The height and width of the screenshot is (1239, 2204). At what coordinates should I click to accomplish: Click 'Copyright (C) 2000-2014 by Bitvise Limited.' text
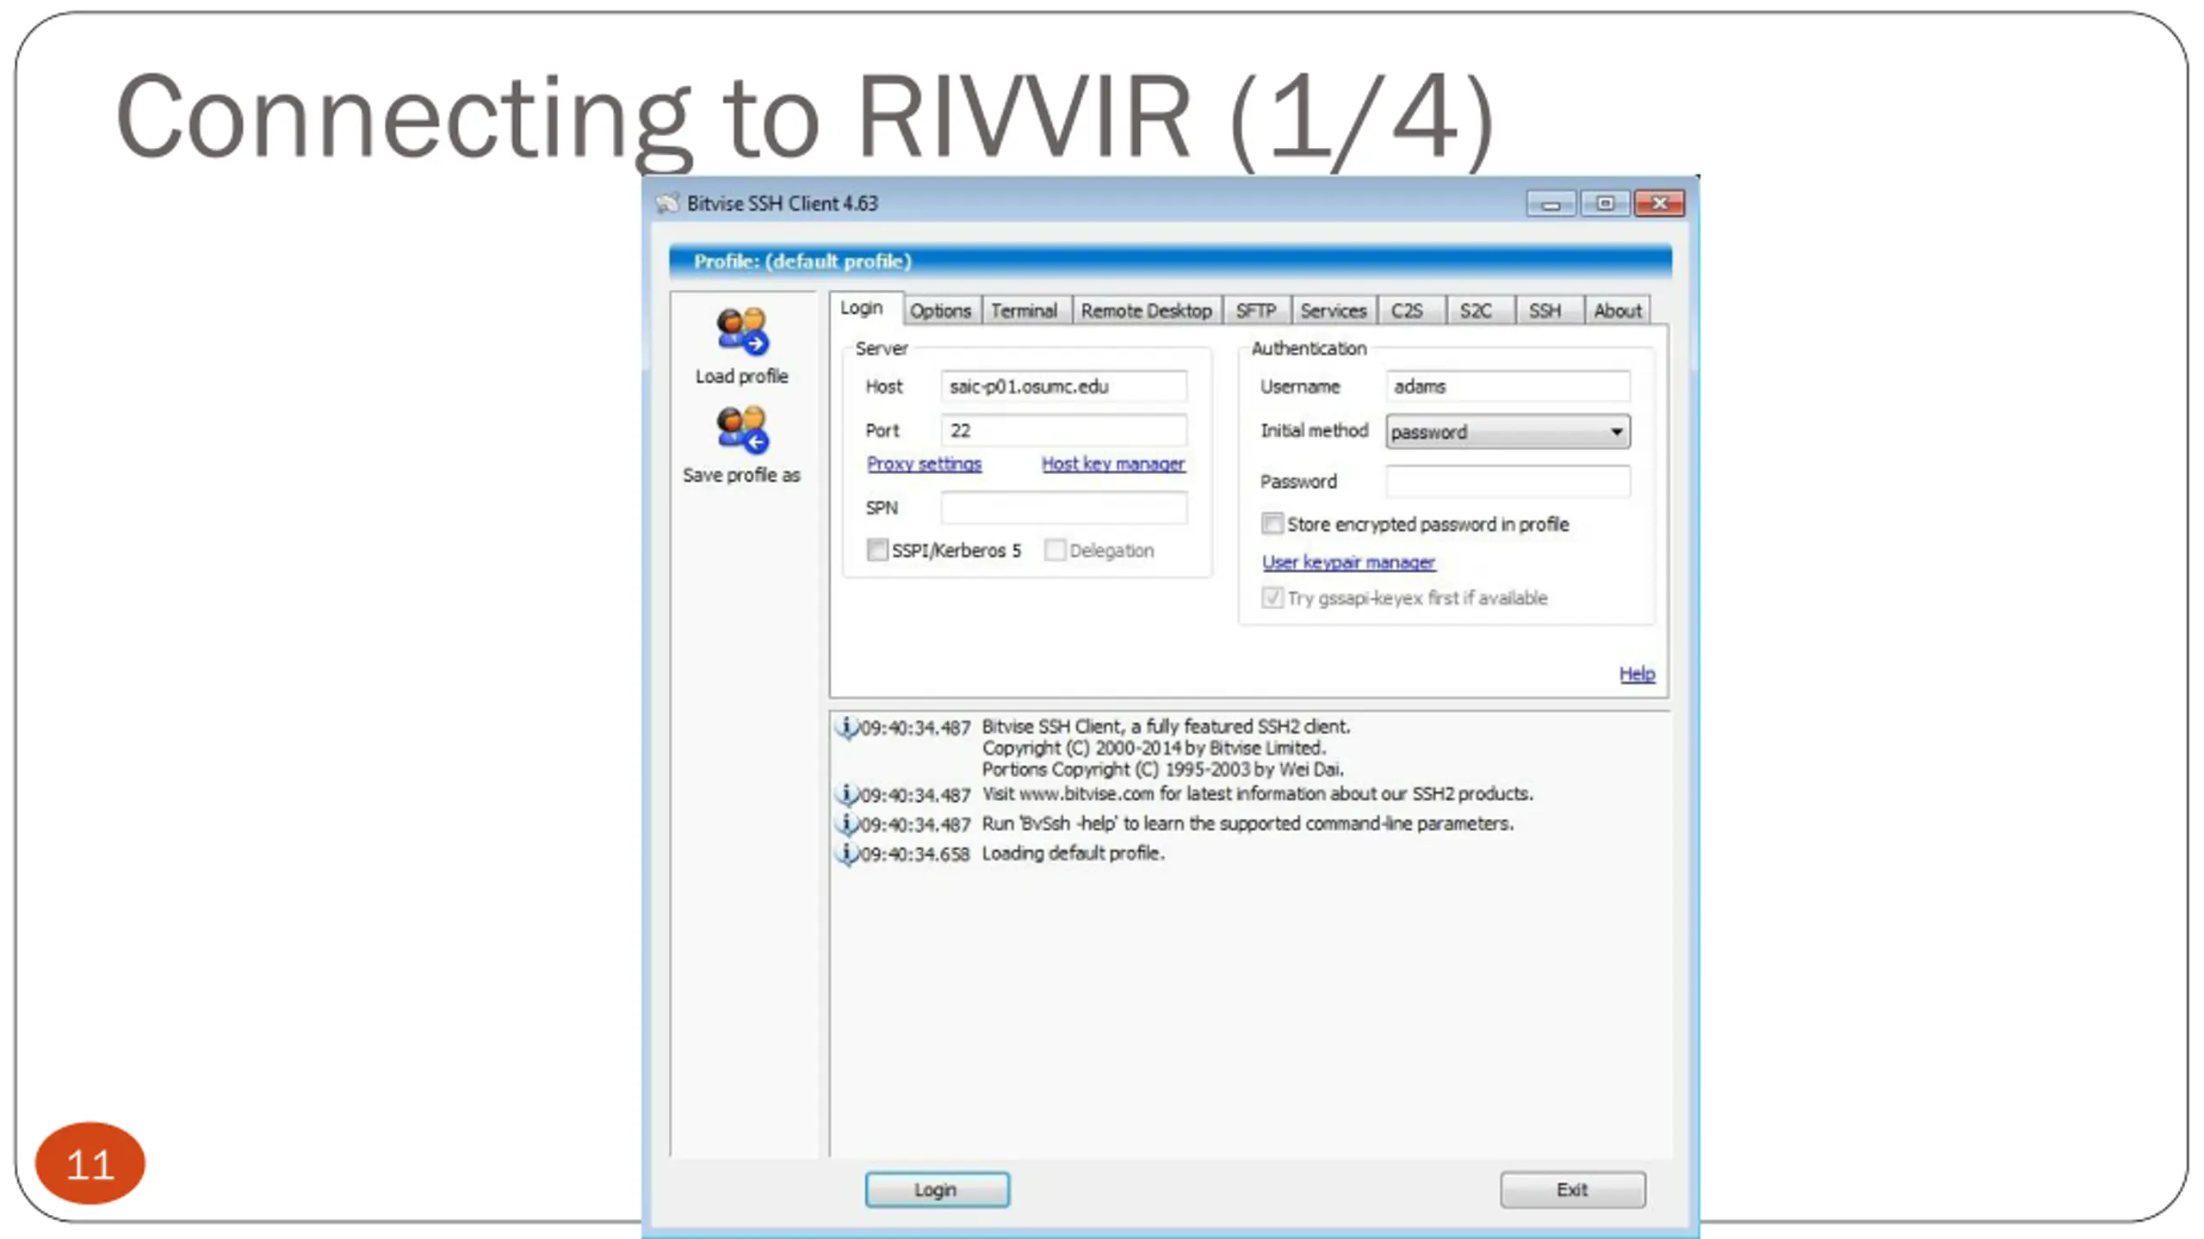coord(1154,748)
